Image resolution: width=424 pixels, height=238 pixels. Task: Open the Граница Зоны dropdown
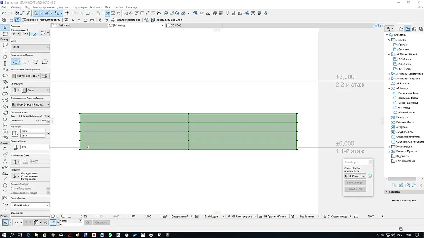pos(30,205)
